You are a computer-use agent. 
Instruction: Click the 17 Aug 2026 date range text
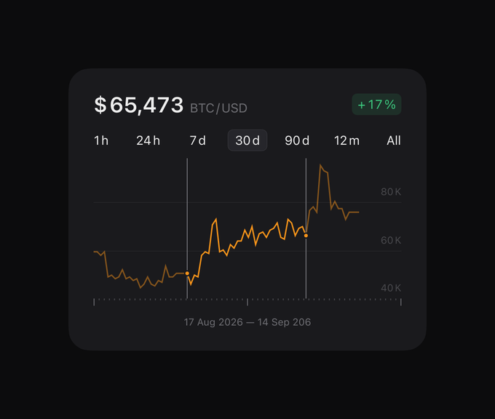247,322
